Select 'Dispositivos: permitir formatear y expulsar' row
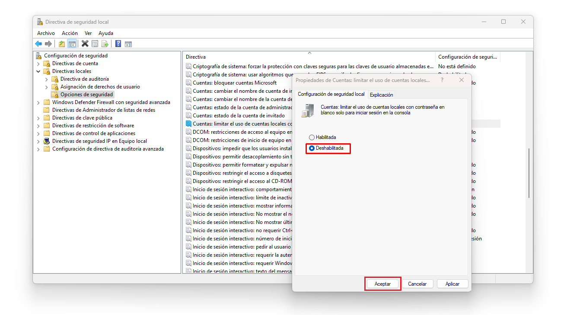This screenshot has width=567, height=315. click(239, 165)
